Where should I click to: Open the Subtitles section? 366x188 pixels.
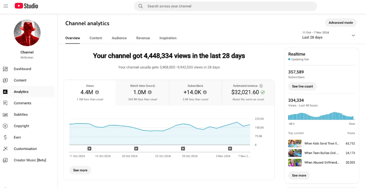pyautogui.click(x=21, y=114)
